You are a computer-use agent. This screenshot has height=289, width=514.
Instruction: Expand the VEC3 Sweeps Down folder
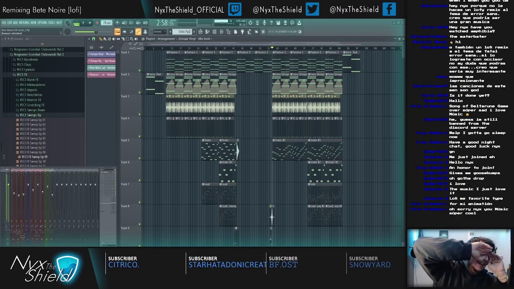click(x=30, y=110)
